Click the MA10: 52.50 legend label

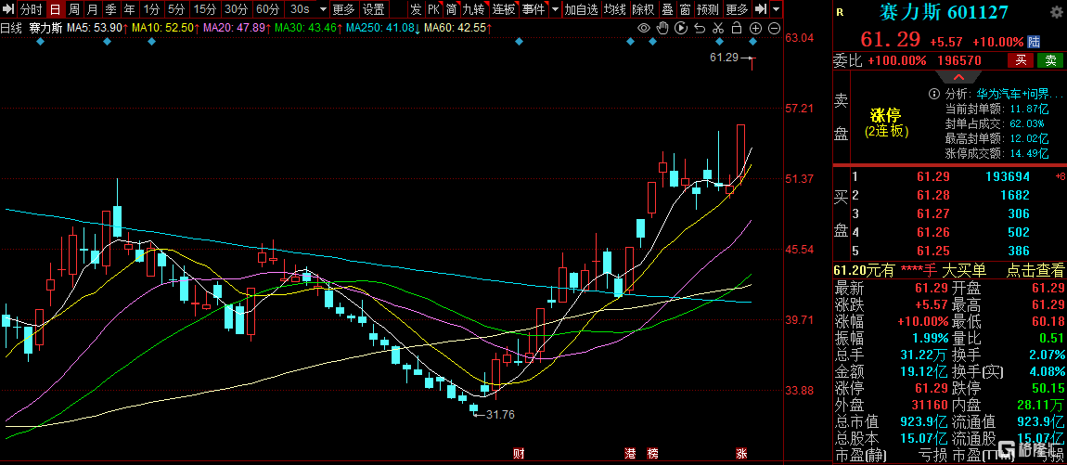pyautogui.click(x=164, y=28)
